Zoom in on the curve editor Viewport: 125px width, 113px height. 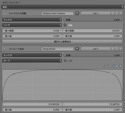tap(105, 66)
